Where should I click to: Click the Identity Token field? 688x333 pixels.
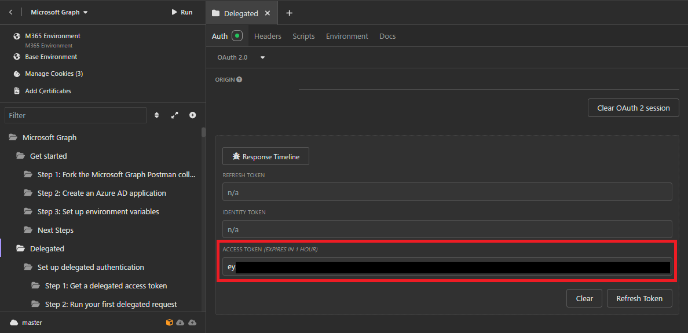tap(447, 229)
